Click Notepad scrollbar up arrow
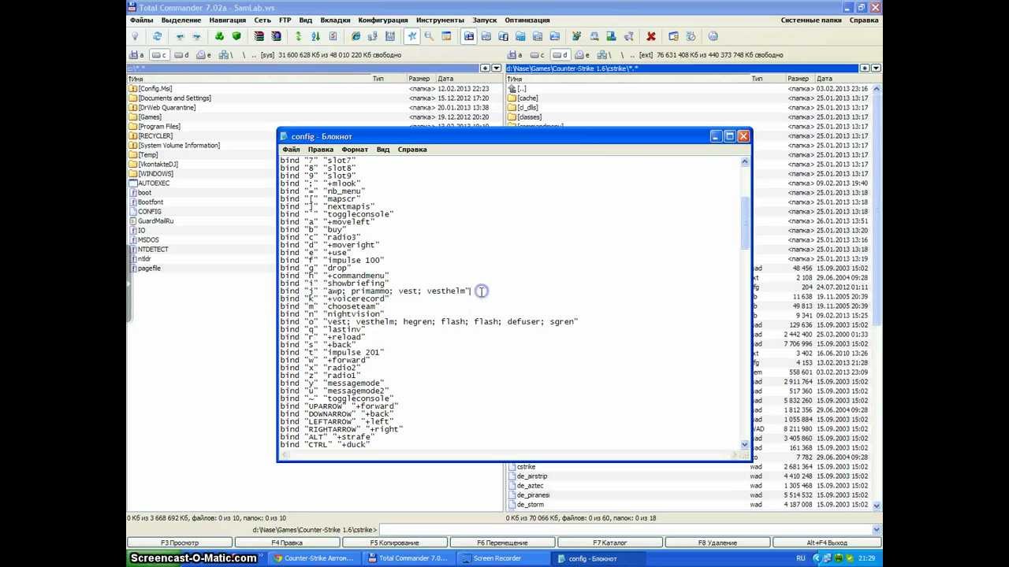1009x567 pixels. (744, 161)
